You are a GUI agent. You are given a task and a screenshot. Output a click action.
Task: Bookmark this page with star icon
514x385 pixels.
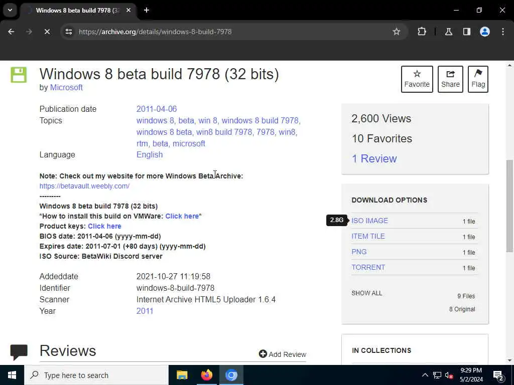click(x=397, y=32)
